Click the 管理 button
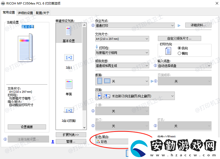 coord(71,141)
